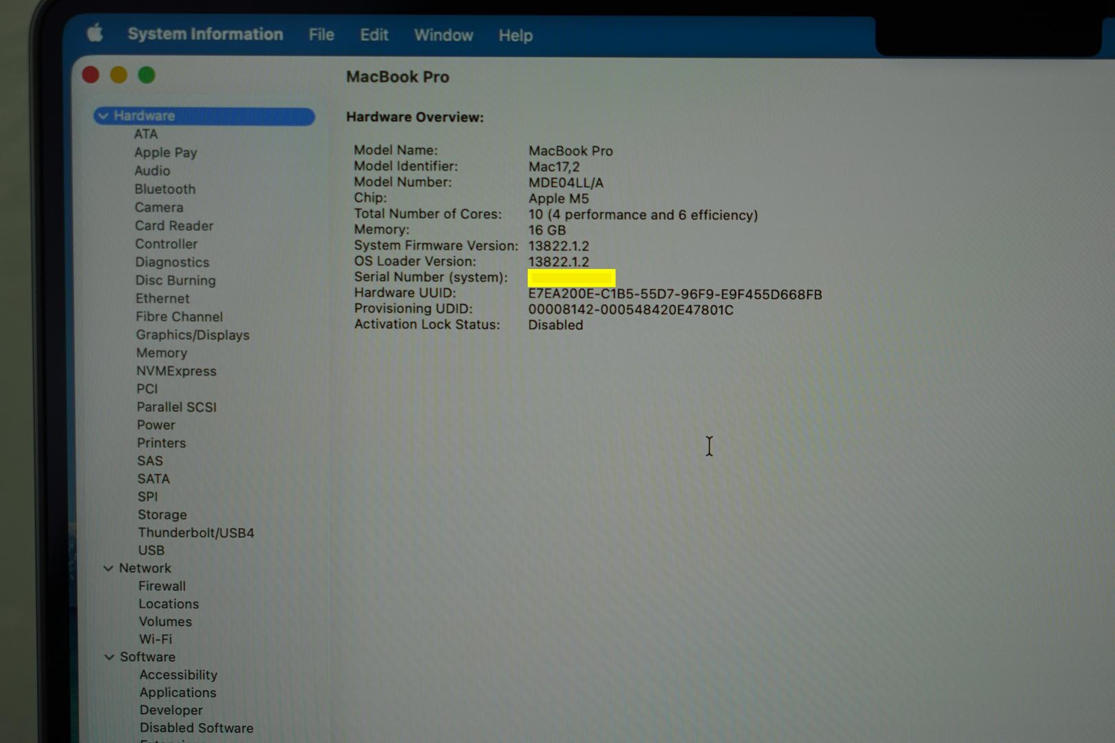Open the File menu
The width and height of the screenshot is (1115, 743).
point(321,34)
